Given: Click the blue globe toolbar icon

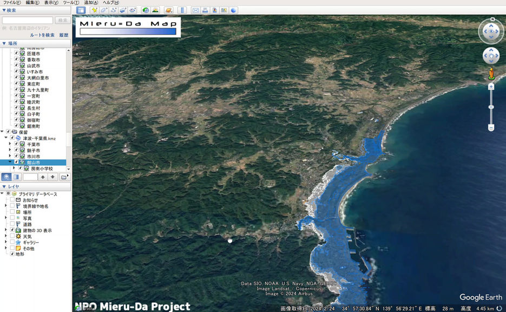Looking at the screenshot, I should coord(234,10).
